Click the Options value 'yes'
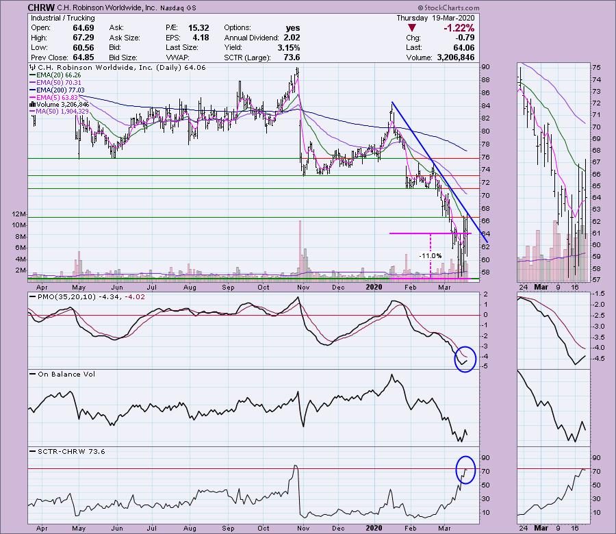 pos(293,28)
